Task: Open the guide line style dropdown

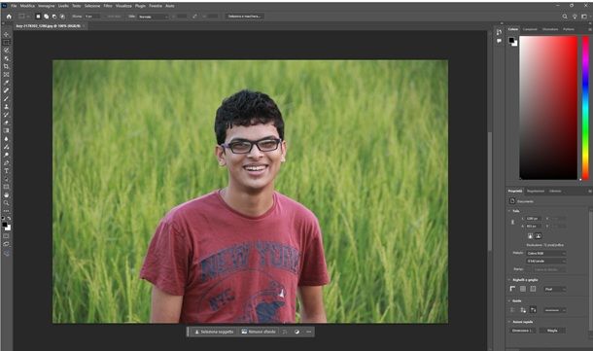Action: (x=555, y=310)
